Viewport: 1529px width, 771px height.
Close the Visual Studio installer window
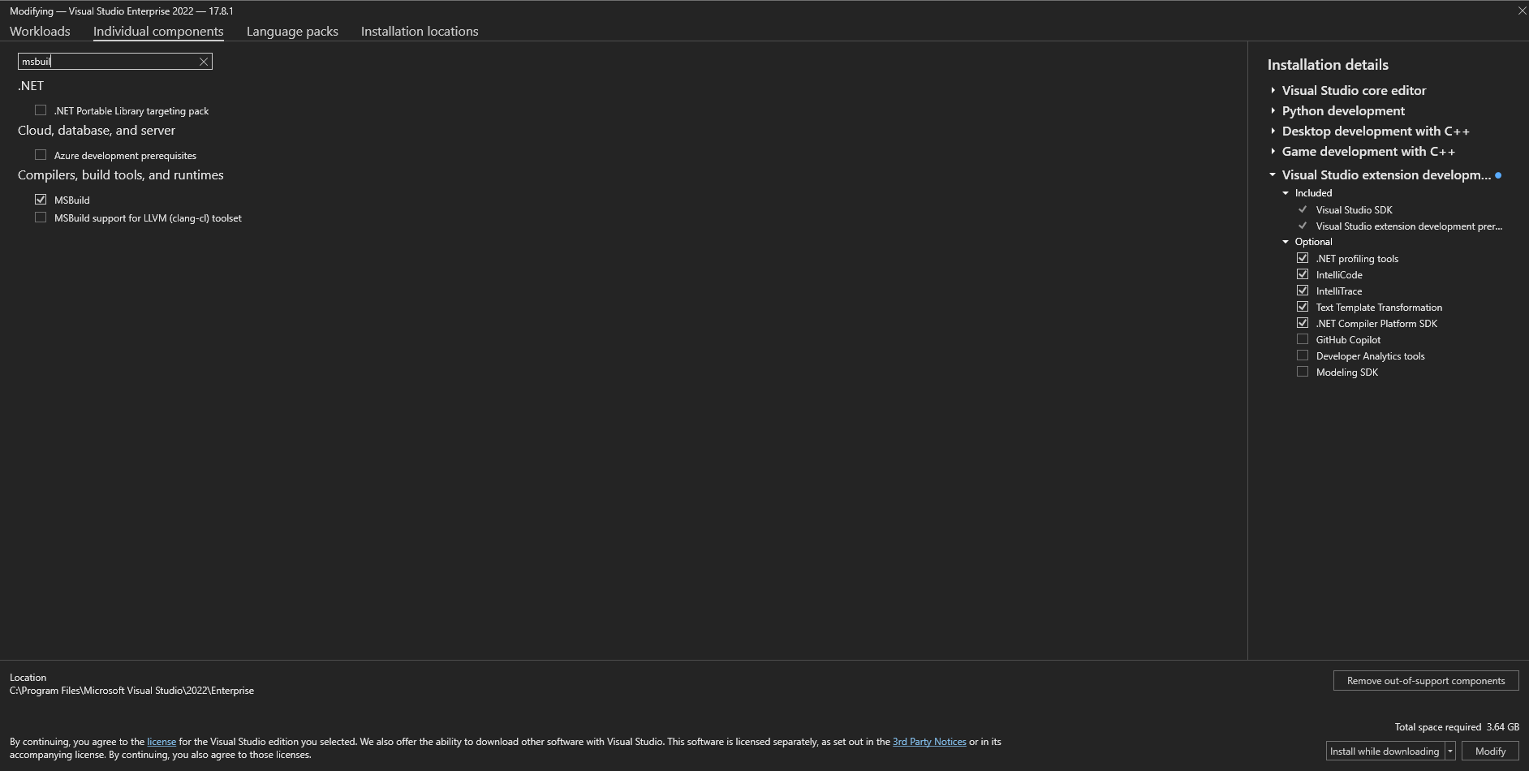tap(1522, 11)
